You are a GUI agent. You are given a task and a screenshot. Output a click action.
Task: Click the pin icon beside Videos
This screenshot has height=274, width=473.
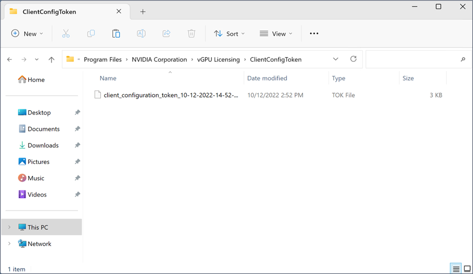point(77,195)
